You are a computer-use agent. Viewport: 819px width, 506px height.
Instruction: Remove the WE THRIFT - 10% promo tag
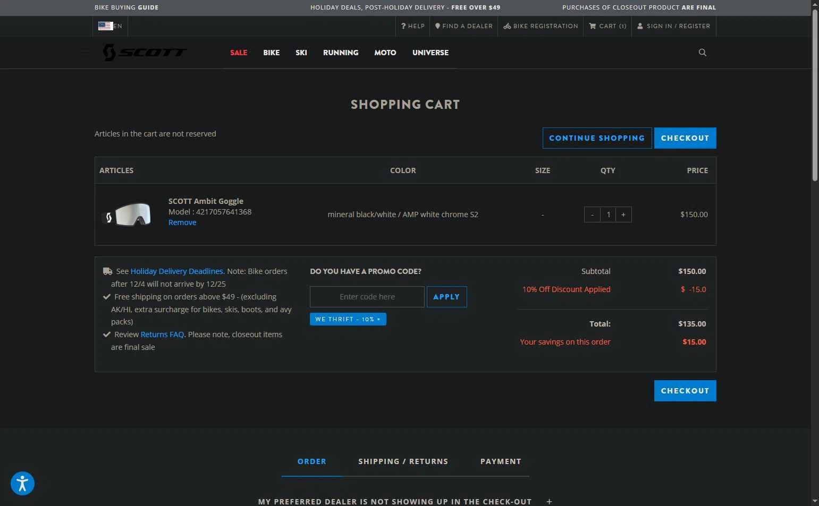coord(378,320)
